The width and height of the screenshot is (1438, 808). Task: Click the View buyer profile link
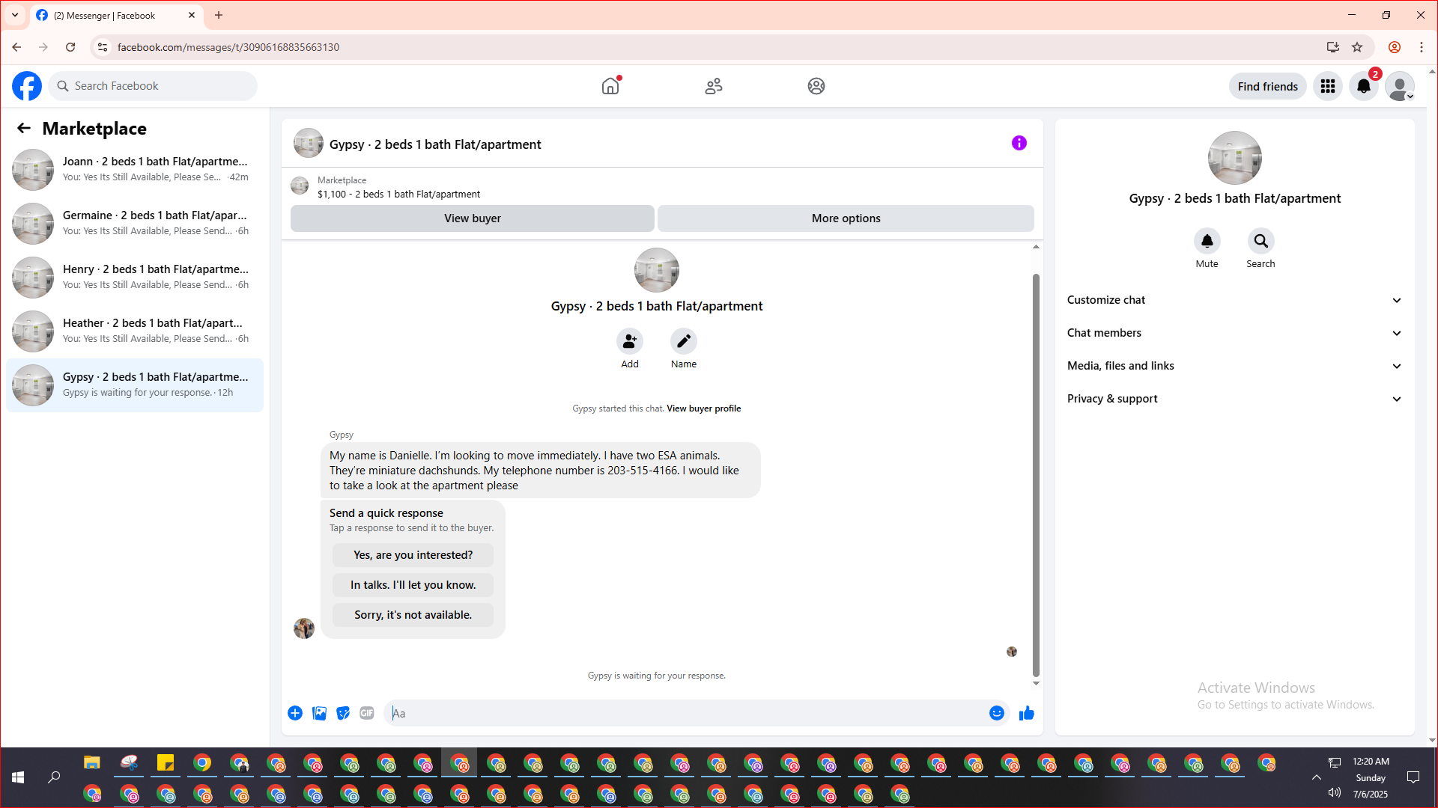(x=703, y=408)
